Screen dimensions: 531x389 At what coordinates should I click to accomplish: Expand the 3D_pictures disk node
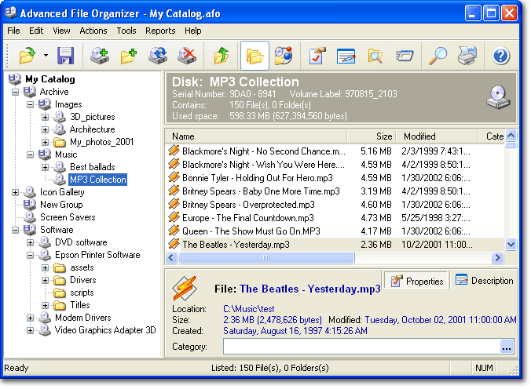[x=45, y=117]
